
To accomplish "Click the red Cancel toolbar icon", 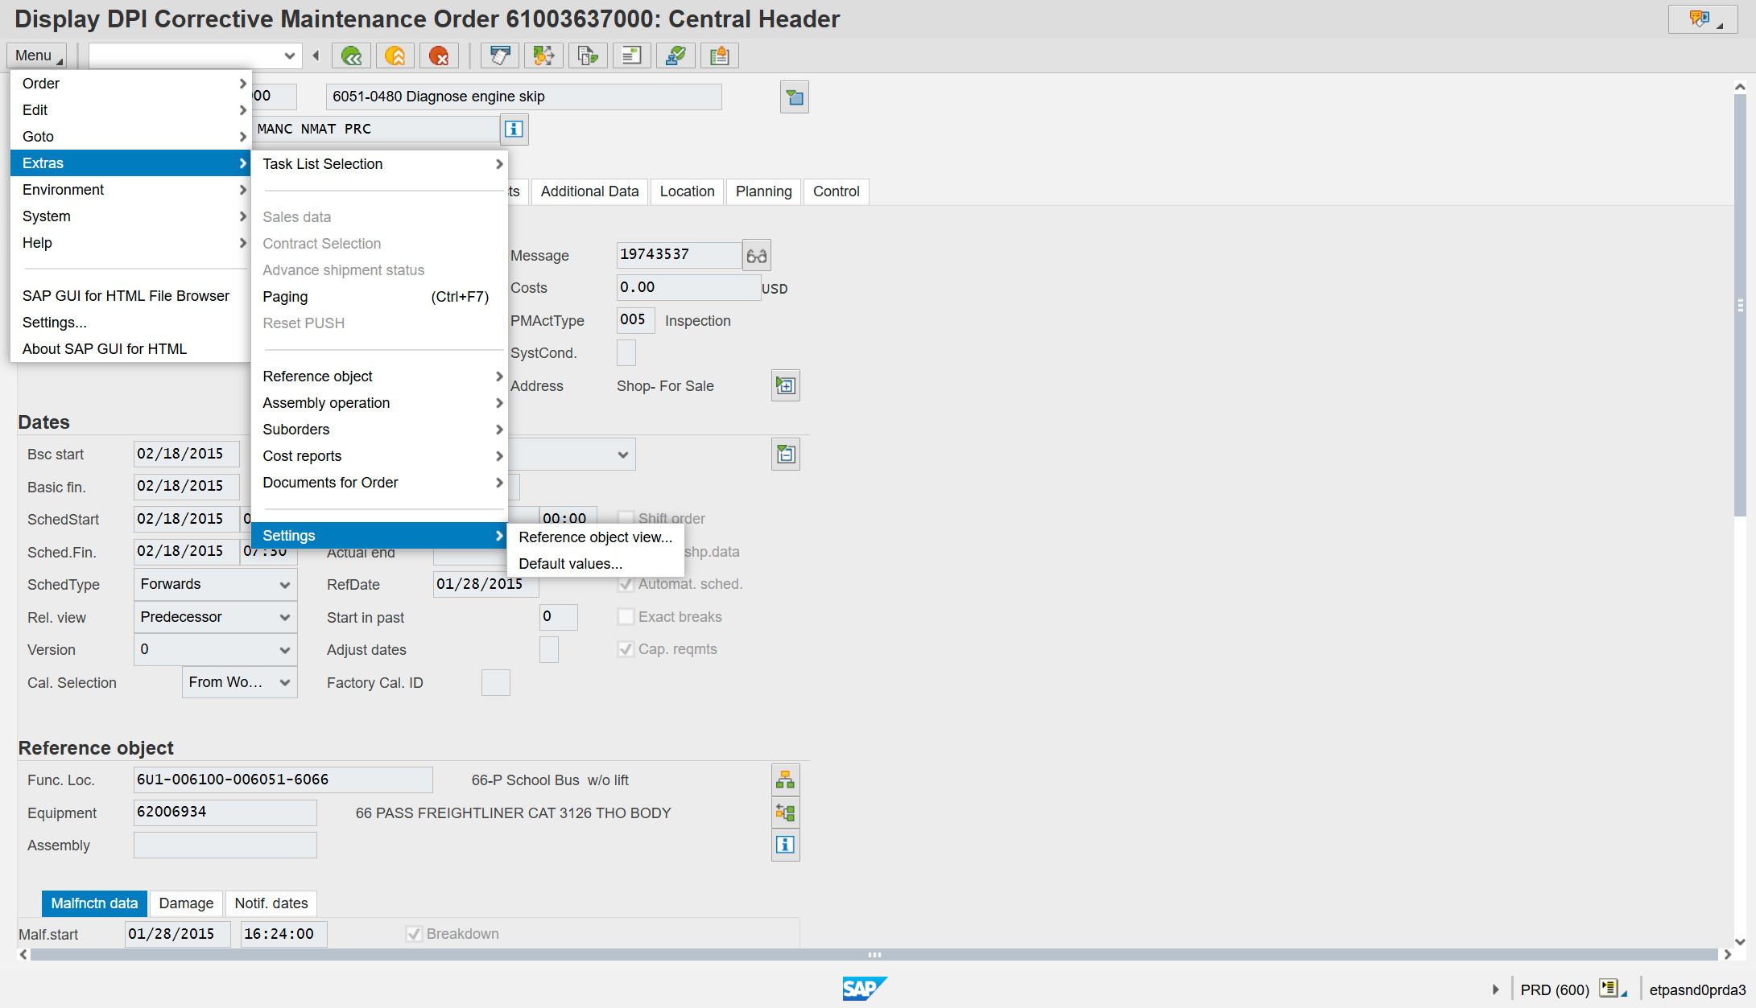I will tap(439, 56).
